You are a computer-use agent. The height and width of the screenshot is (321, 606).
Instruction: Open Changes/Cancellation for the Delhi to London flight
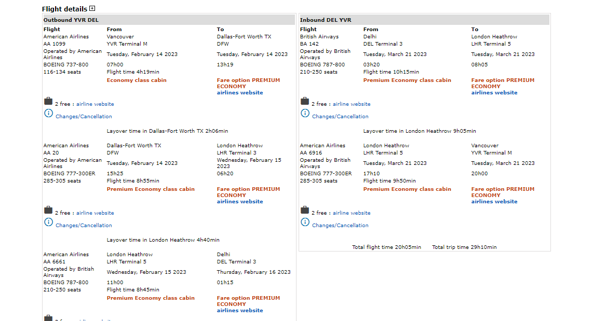[340, 117]
